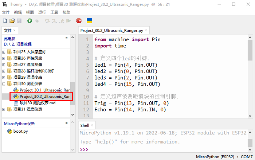The height and width of the screenshot is (160, 255).
Task: Click in the Shell prompt input area
Action: click(x=164, y=149)
